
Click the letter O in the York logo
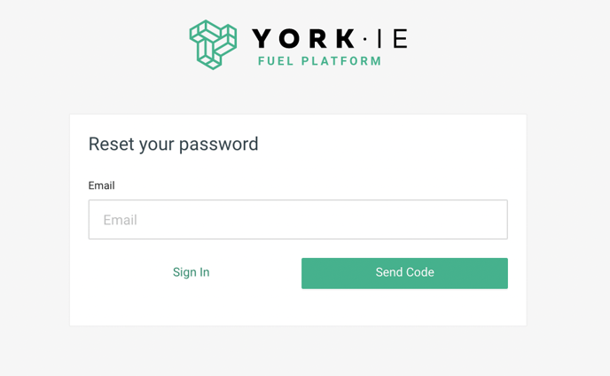point(290,38)
